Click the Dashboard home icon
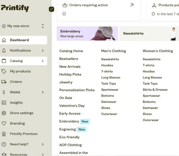This screenshot has width=179, height=156. coord(4,40)
